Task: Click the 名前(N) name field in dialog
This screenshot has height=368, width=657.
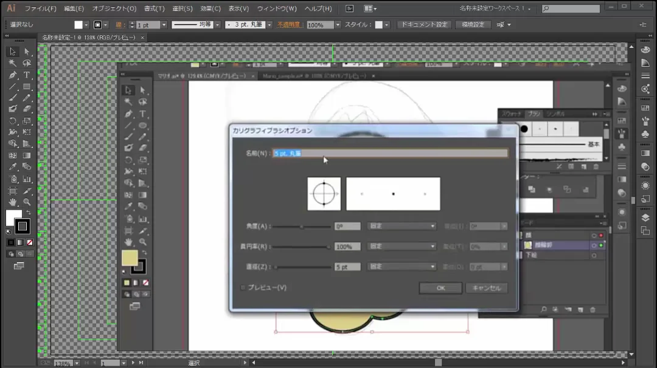Action: 390,154
